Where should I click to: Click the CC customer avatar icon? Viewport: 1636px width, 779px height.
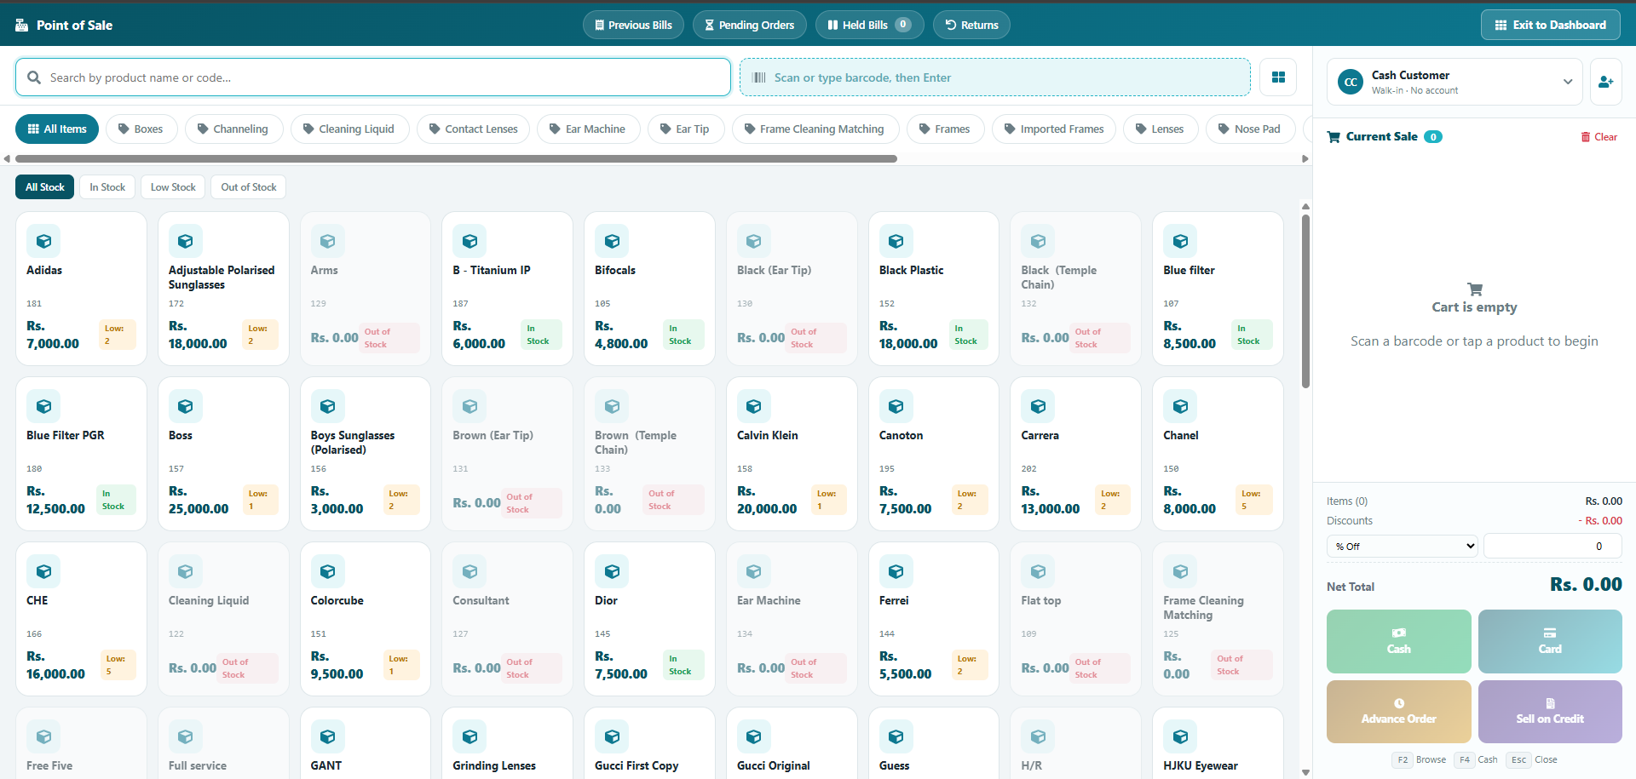pyautogui.click(x=1351, y=83)
